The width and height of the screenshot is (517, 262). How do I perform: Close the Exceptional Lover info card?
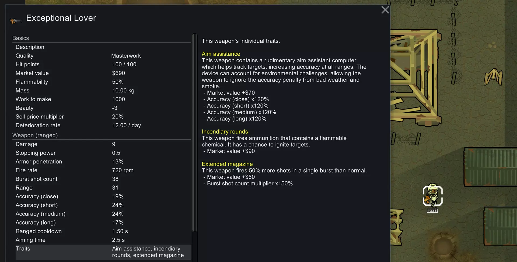click(x=385, y=10)
